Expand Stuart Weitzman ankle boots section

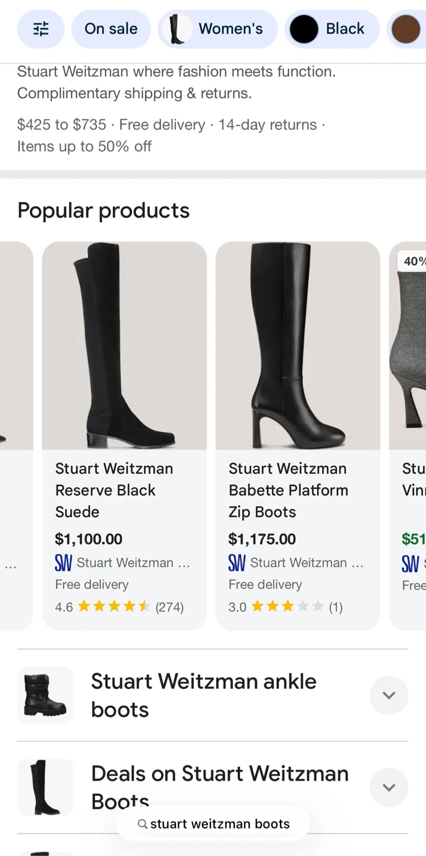[389, 695]
